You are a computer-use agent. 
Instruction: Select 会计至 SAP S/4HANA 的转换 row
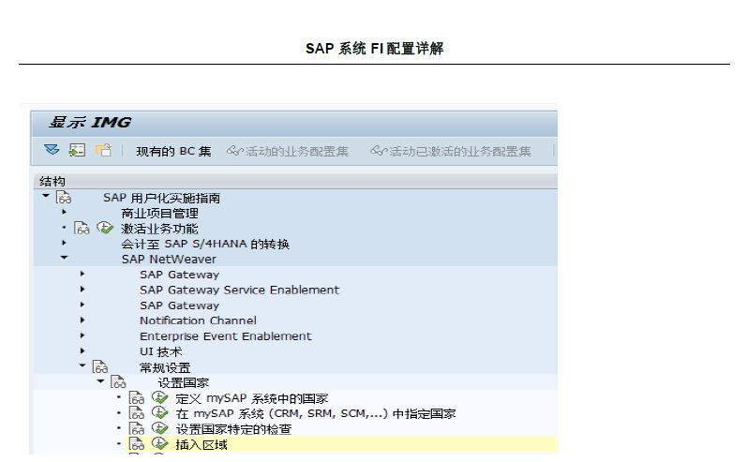pyautogui.click(x=205, y=244)
